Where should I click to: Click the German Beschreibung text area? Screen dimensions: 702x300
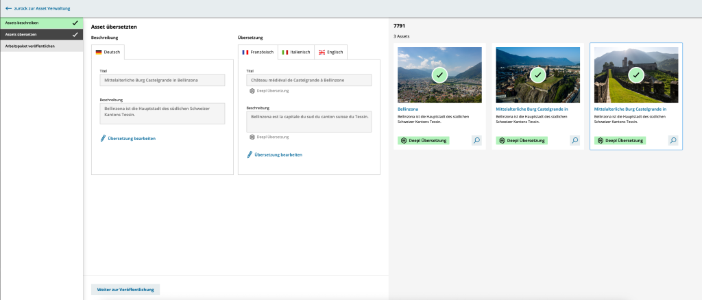pos(162,113)
